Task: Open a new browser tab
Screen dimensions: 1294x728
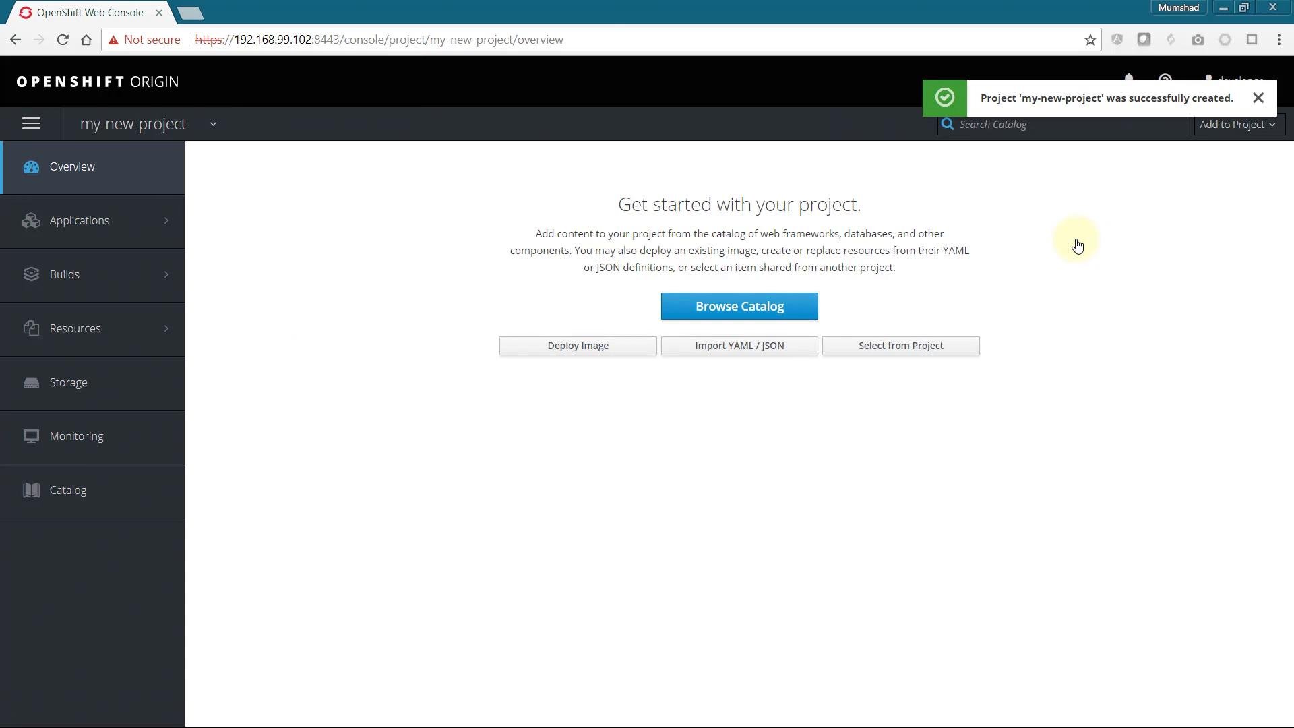Action: (x=191, y=13)
